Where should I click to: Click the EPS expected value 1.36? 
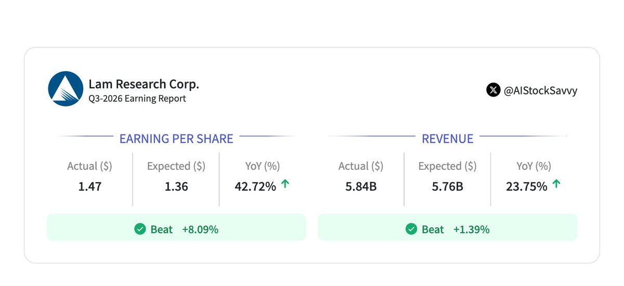coord(176,186)
